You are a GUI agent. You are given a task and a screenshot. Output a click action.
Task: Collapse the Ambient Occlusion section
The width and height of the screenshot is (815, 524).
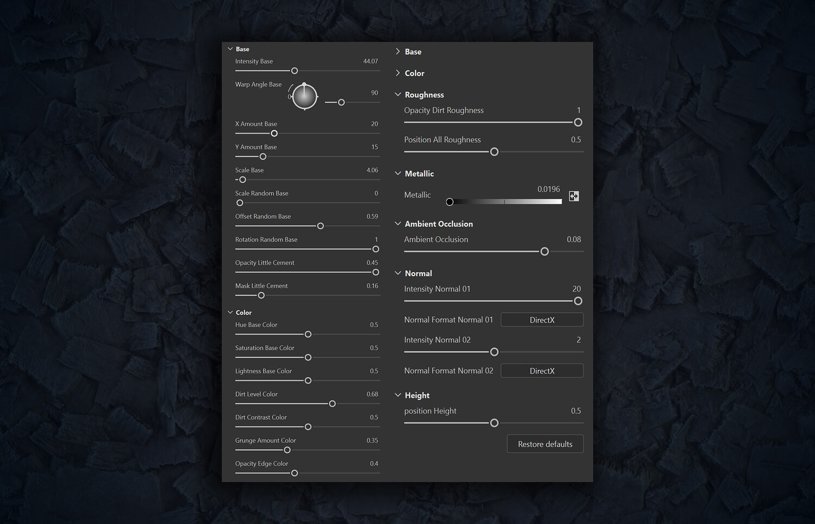click(x=398, y=223)
